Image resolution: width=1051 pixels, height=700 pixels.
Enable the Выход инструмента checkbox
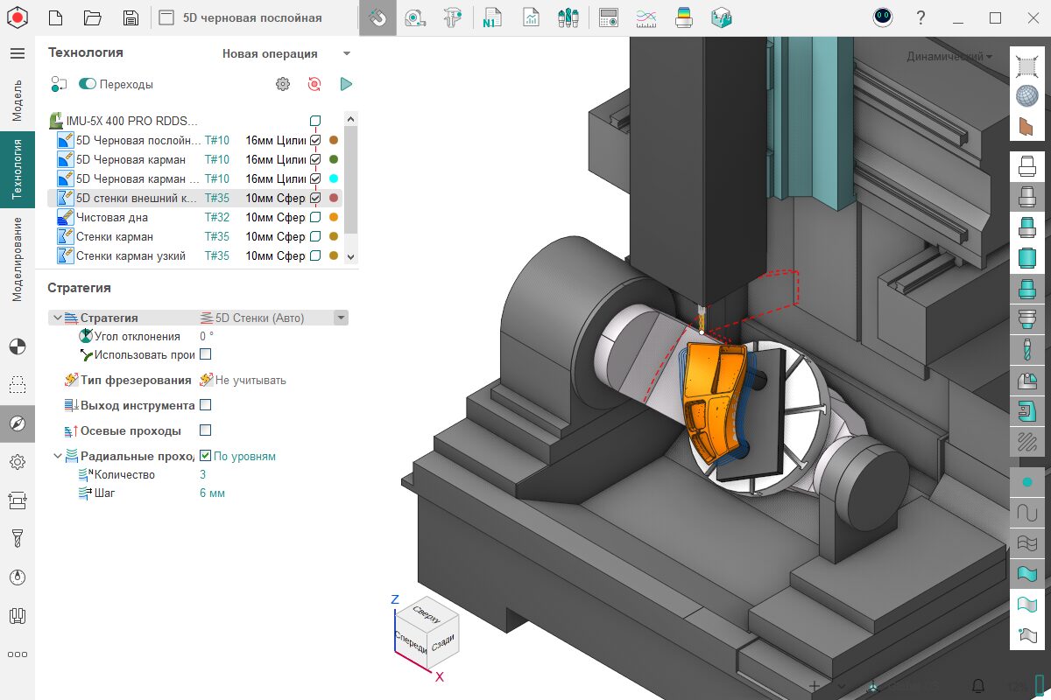pos(205,405)
